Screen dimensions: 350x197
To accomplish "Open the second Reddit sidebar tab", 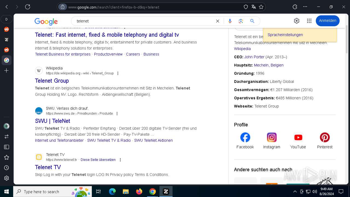I will [x=7, y=50].
